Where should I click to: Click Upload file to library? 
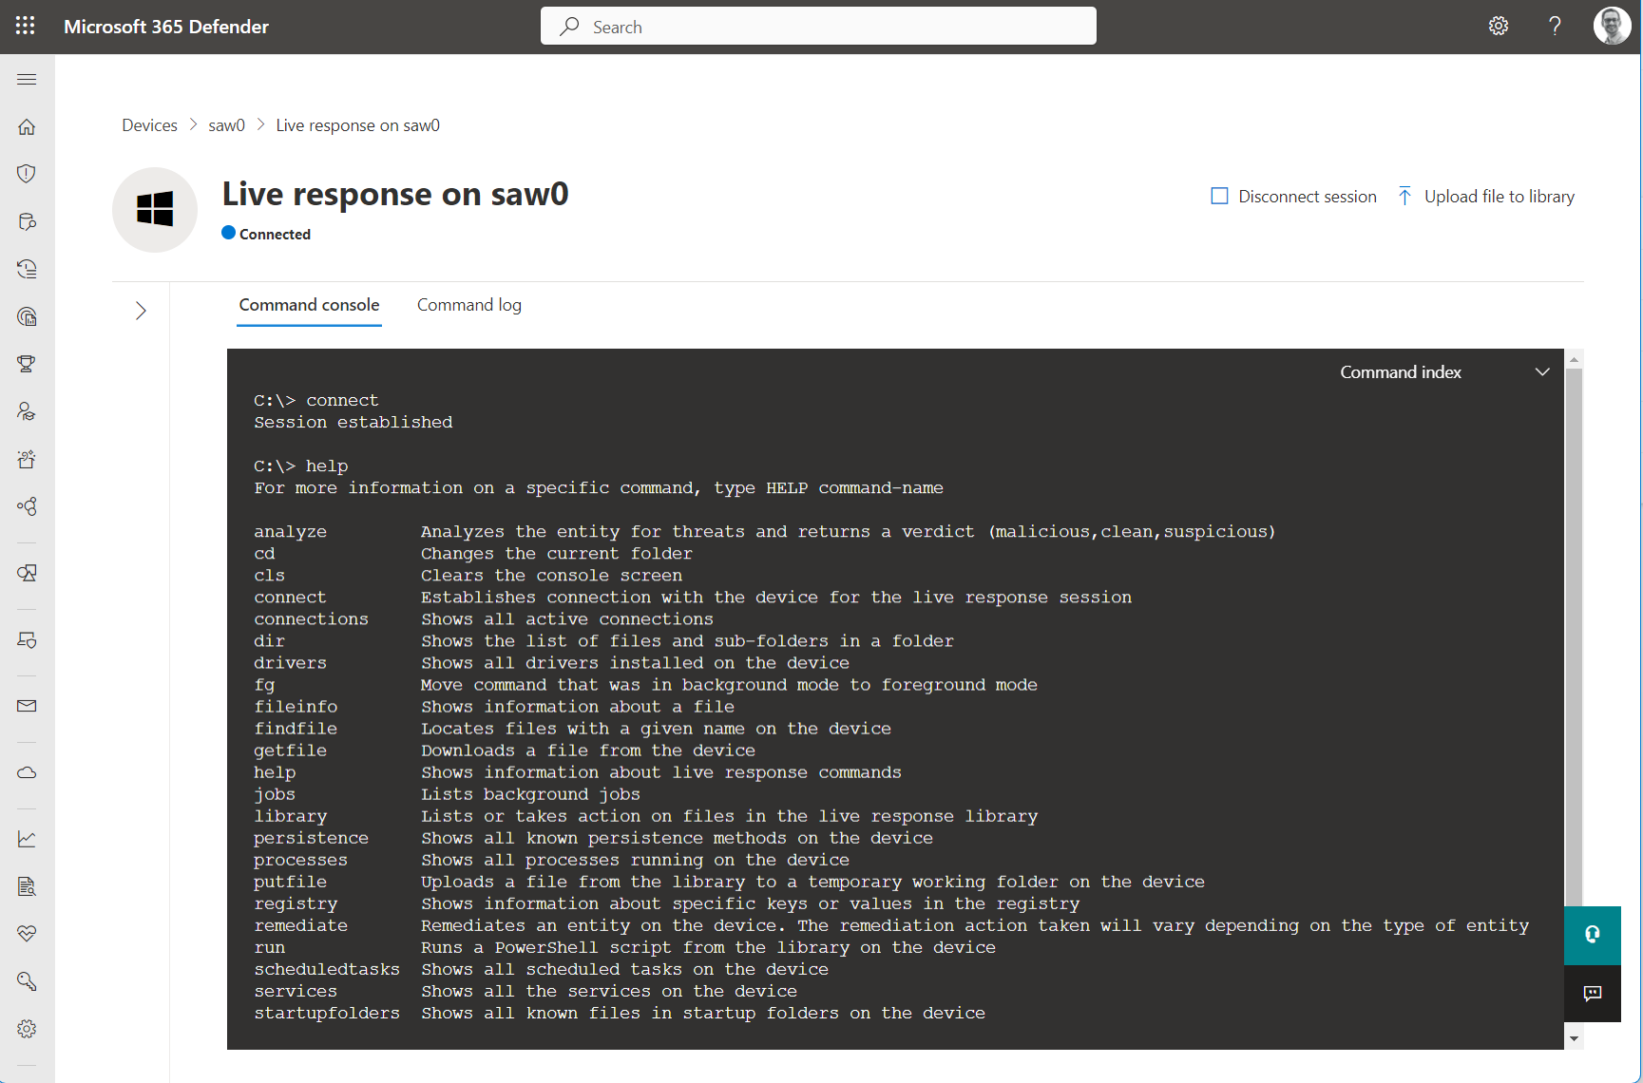[1486, 197]
